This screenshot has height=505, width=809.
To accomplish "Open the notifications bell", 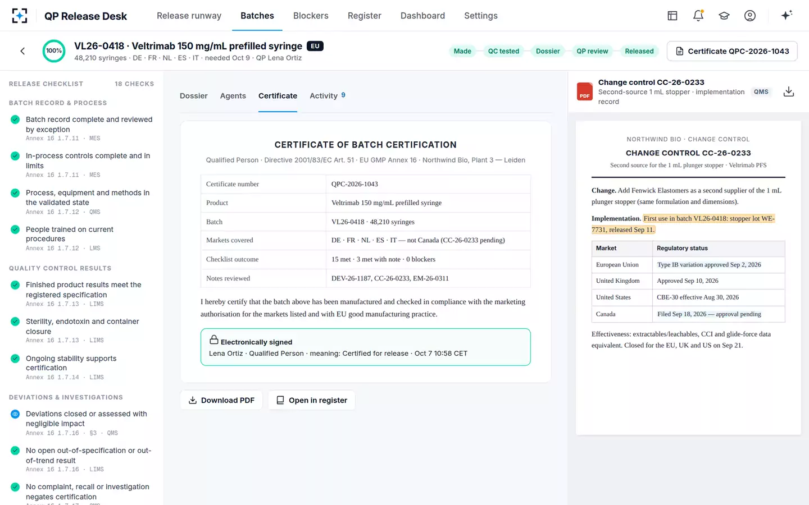I will [x=698, y=16].
